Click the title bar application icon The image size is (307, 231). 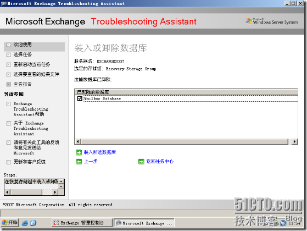pyautogui.click(x=3, y=3)
